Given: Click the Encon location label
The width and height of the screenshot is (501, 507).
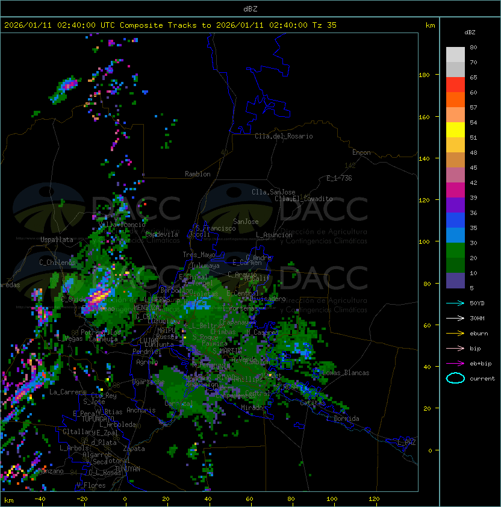Looking at the screenshot, I should click(361, 152).
